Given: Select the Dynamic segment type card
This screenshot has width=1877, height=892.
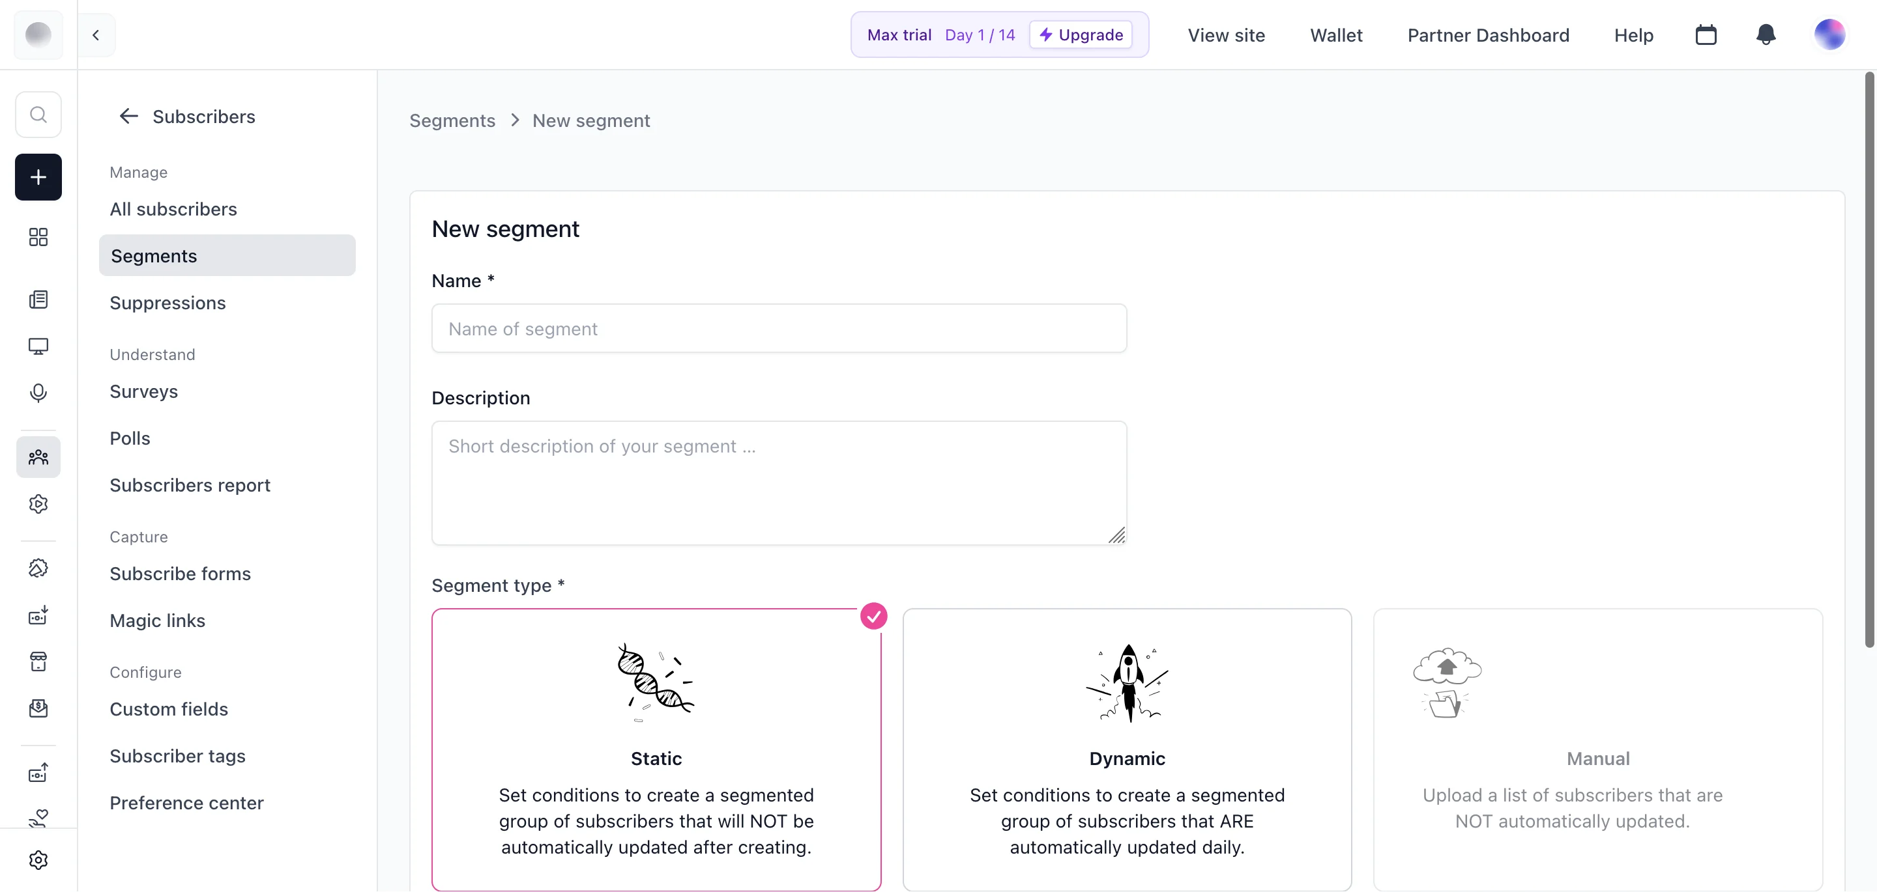Looking at the screenshot, I should pos(1126,749).
